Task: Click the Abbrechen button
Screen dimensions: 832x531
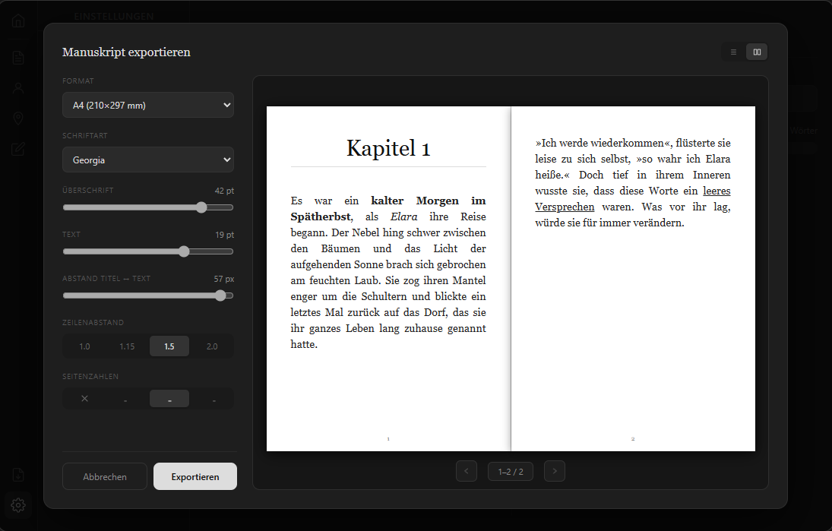Action: [x=105, y=476]
